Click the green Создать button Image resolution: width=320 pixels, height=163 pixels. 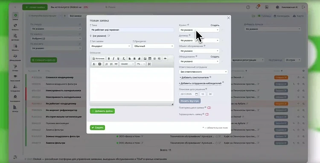pos(97,128)
